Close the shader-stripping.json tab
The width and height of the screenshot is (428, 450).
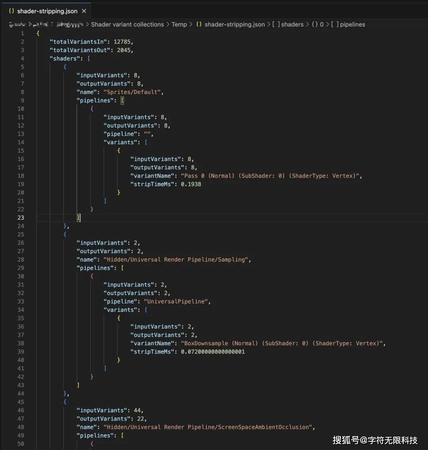coord(83,11)
